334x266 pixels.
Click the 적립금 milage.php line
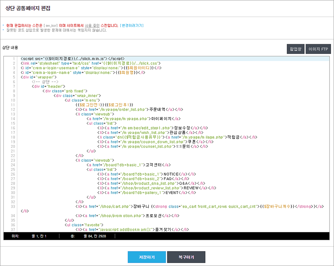[x=177, y=137]
